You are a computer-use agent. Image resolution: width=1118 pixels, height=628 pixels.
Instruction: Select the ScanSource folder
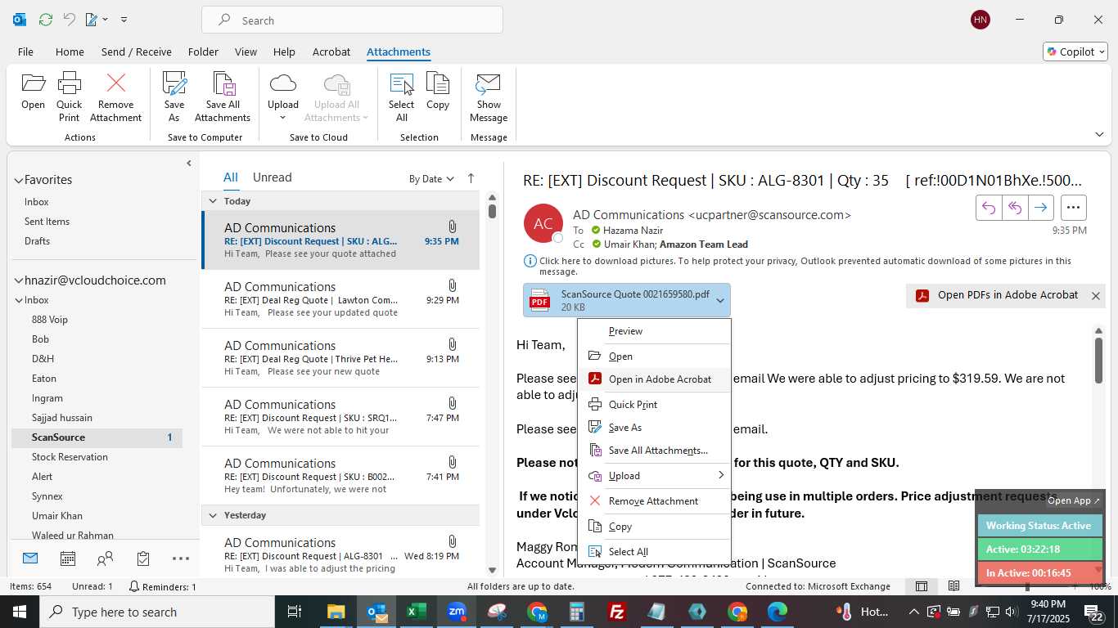click(x=97, y=437)
